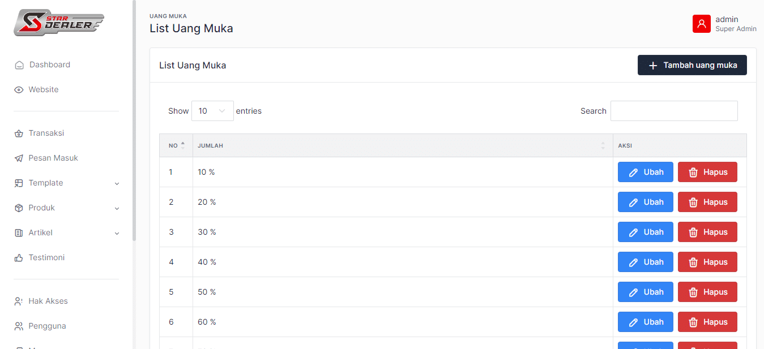Viewport: 764px width, 349px height.
Task: Click the Hak Akses user icon
Action: tap(19, 301)
